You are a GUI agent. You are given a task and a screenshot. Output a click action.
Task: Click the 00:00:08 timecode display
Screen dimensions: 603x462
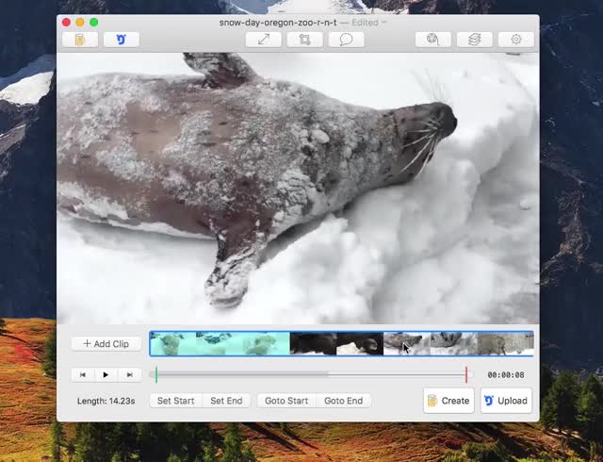506,375
